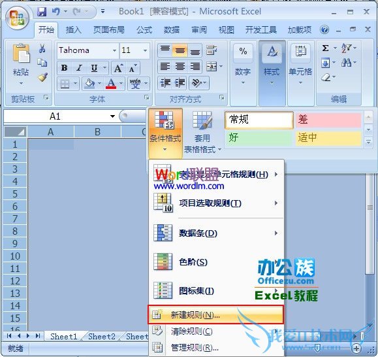Open the 公式 (Formulas) tab
The height and width of the screenshot is (357, 378).
[144, 30]
